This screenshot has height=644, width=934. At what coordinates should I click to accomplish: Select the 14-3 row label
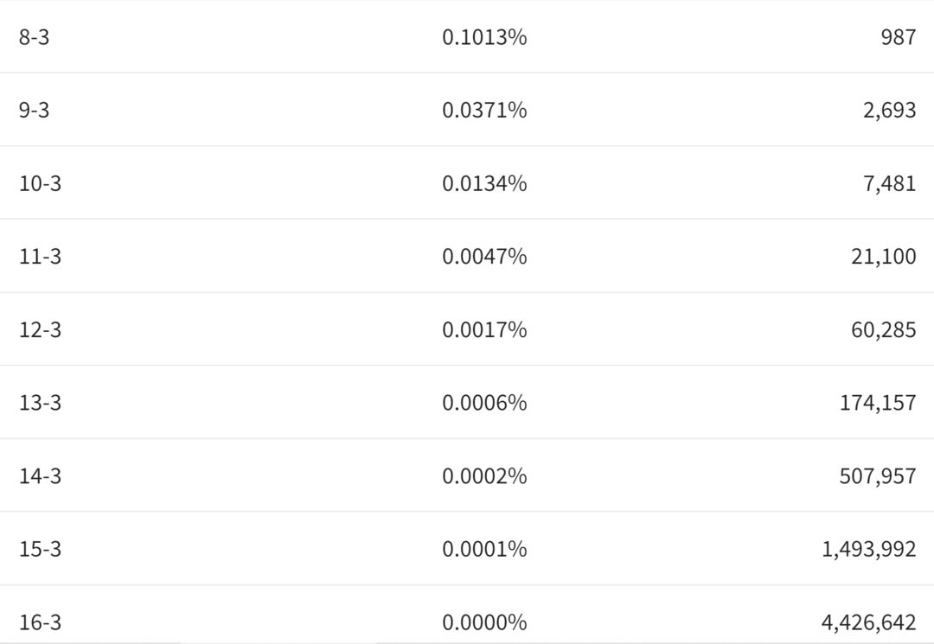click(40, 476)
